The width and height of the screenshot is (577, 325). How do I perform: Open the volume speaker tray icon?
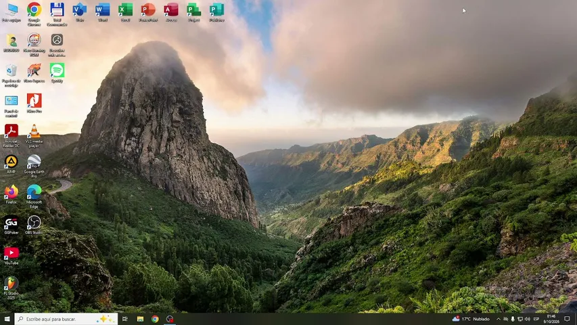[528, 319]
